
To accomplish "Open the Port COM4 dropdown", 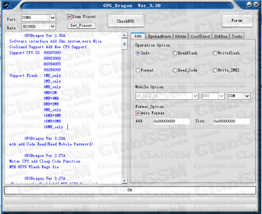I will (x=53, y=18).
